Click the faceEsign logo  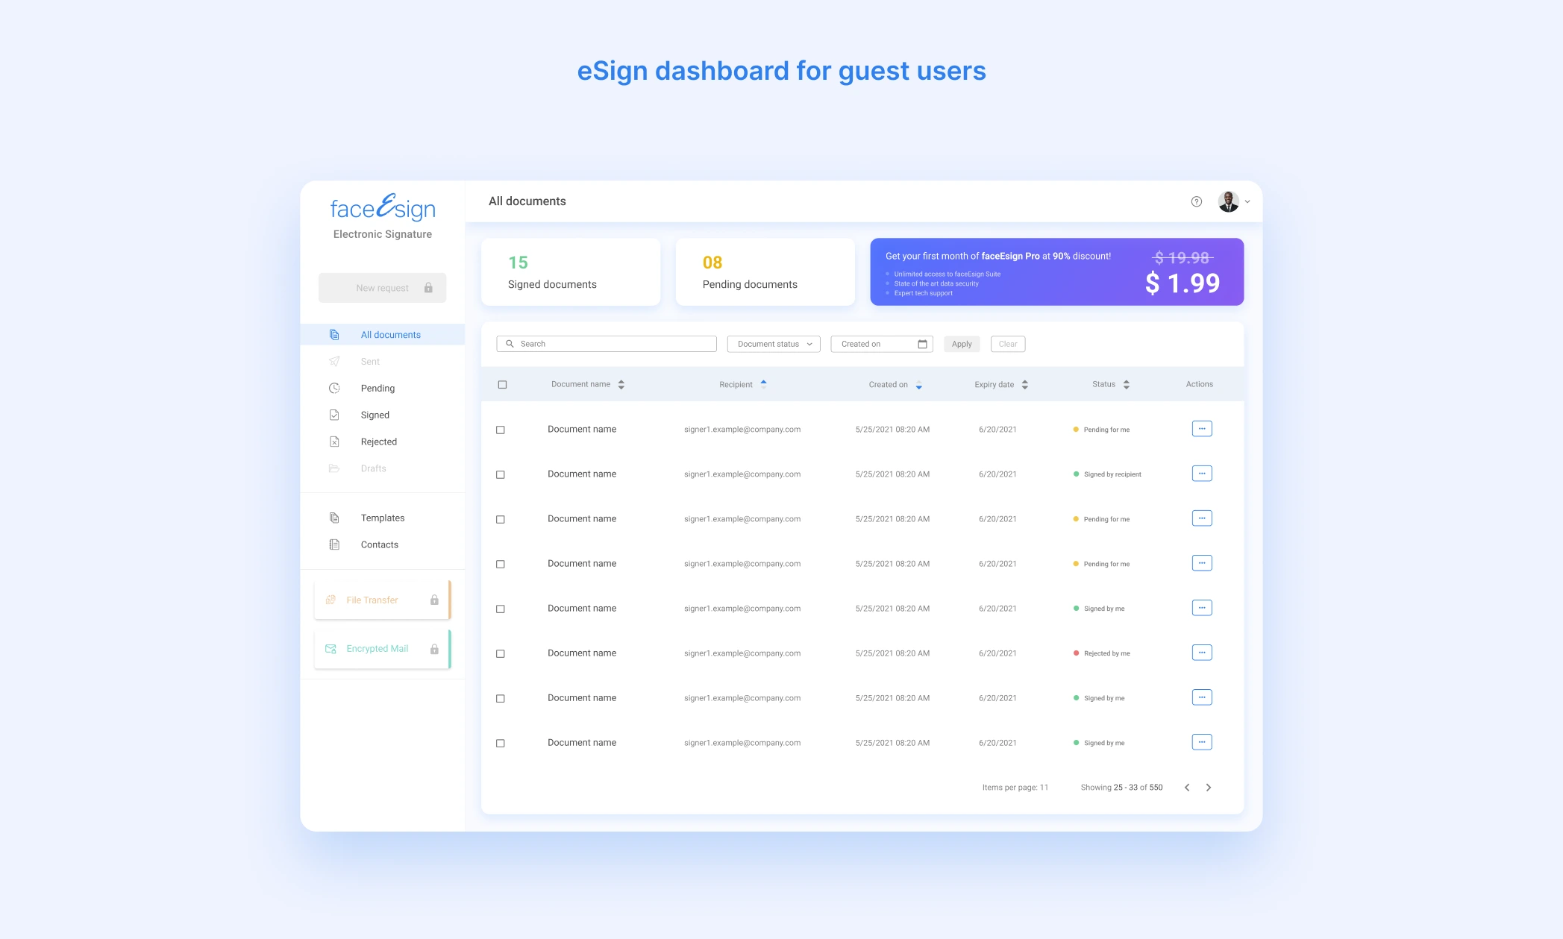tap(383, 207)
